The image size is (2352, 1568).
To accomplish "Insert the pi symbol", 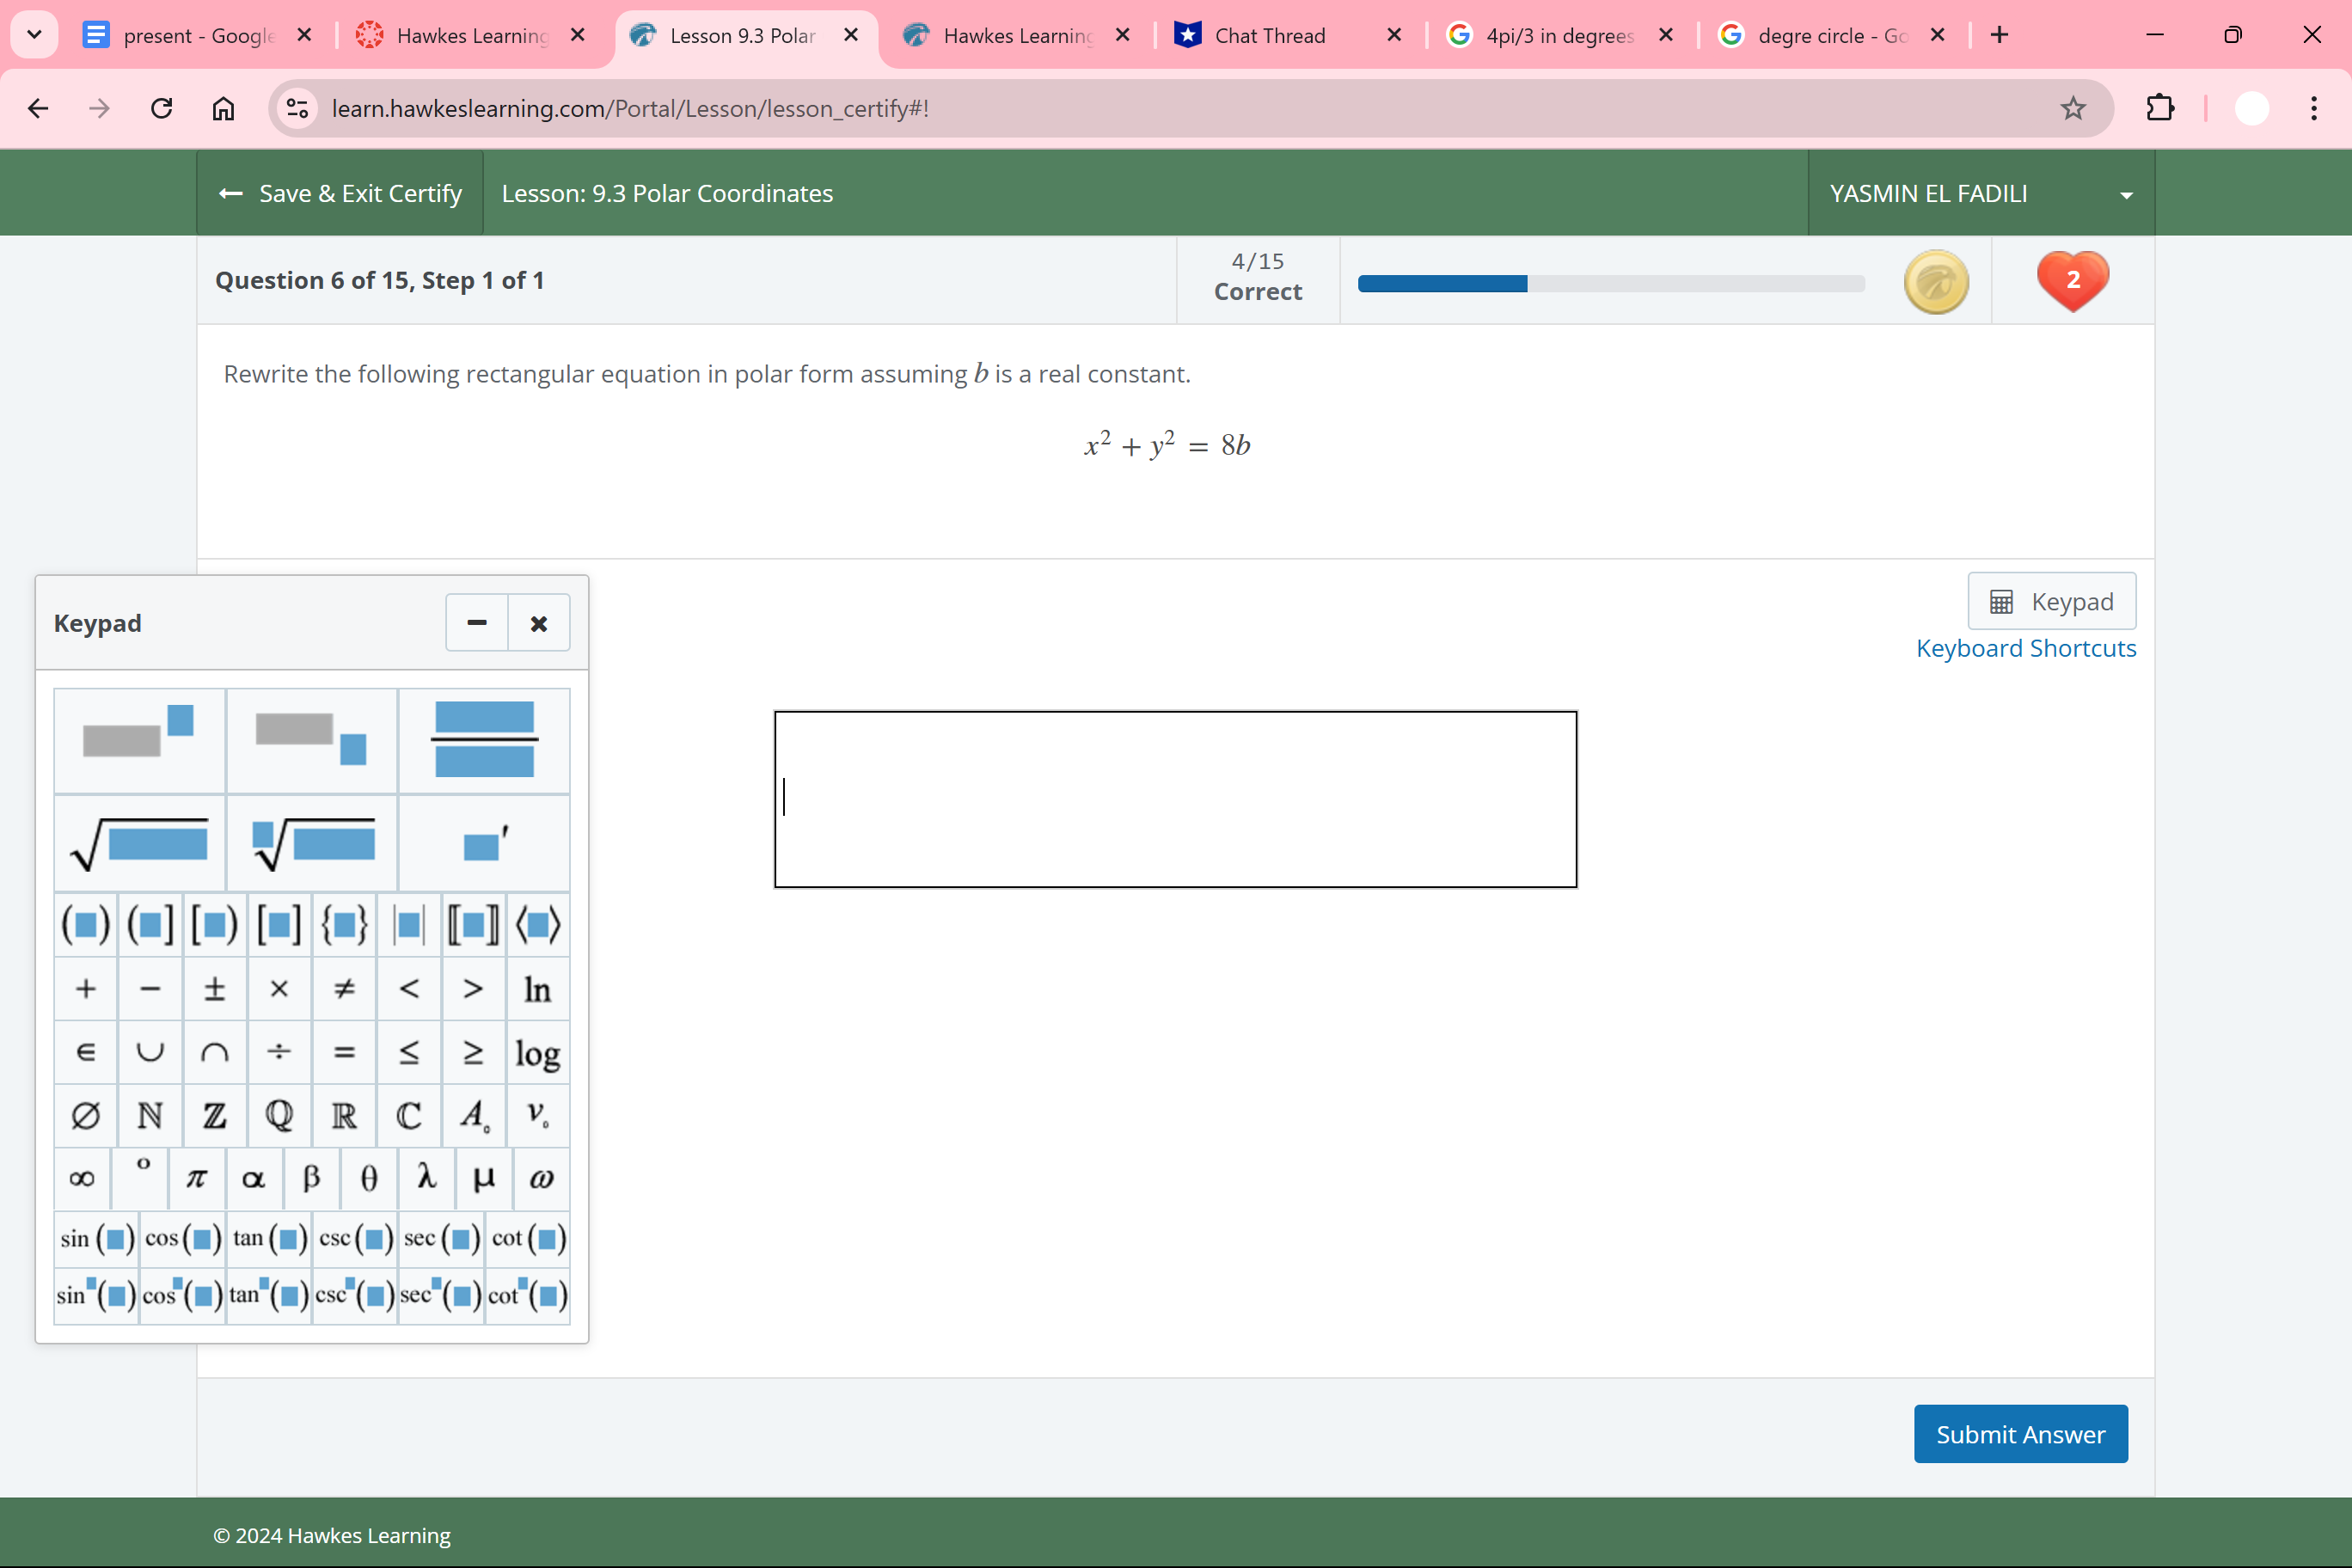I will (x=197, y=1178).
